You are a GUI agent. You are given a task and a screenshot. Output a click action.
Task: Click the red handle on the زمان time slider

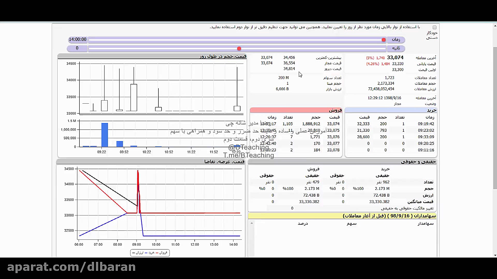384,40
